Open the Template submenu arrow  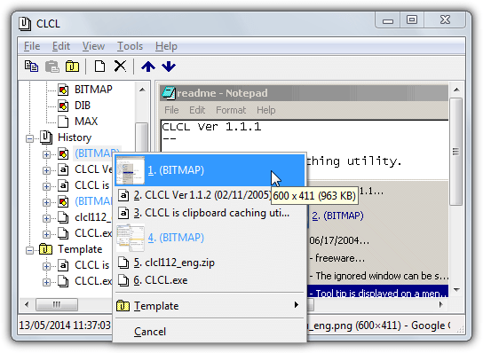click(x=296, y=305)
